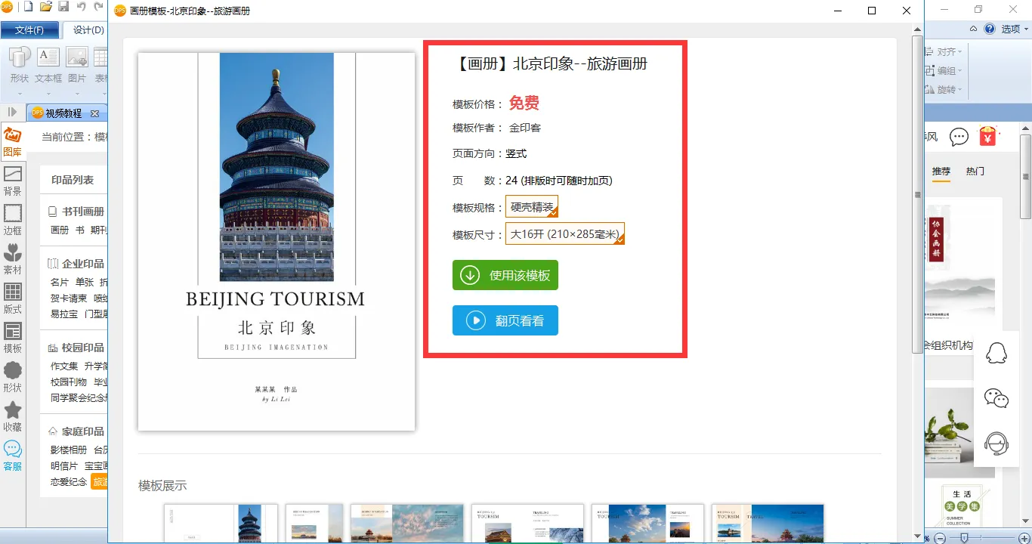This screenshot has height=544, width=1032.
Task: Open the 校园刊物 category link
Action: pyautogui.click(x=69, y=382)
